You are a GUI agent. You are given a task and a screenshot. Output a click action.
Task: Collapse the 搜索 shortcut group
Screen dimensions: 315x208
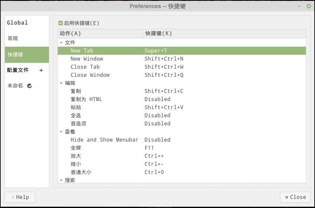coord(61,180)
